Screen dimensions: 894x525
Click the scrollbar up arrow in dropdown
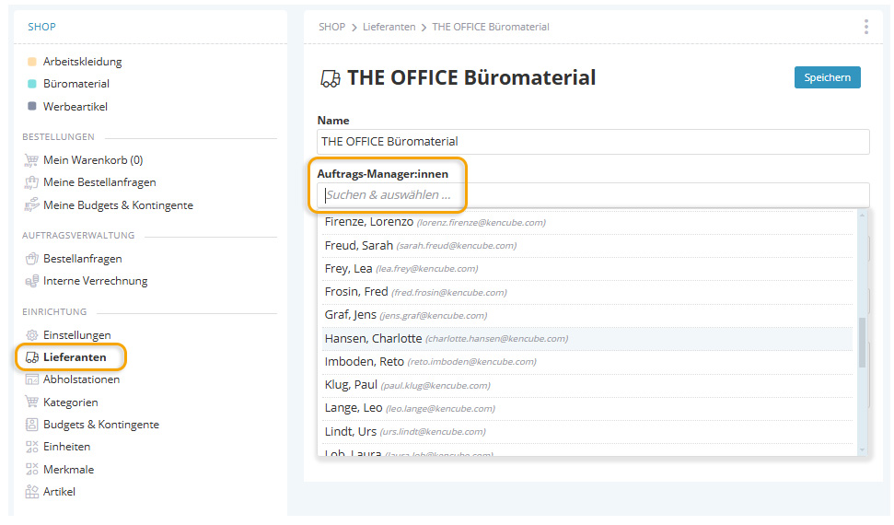point(862,216)
